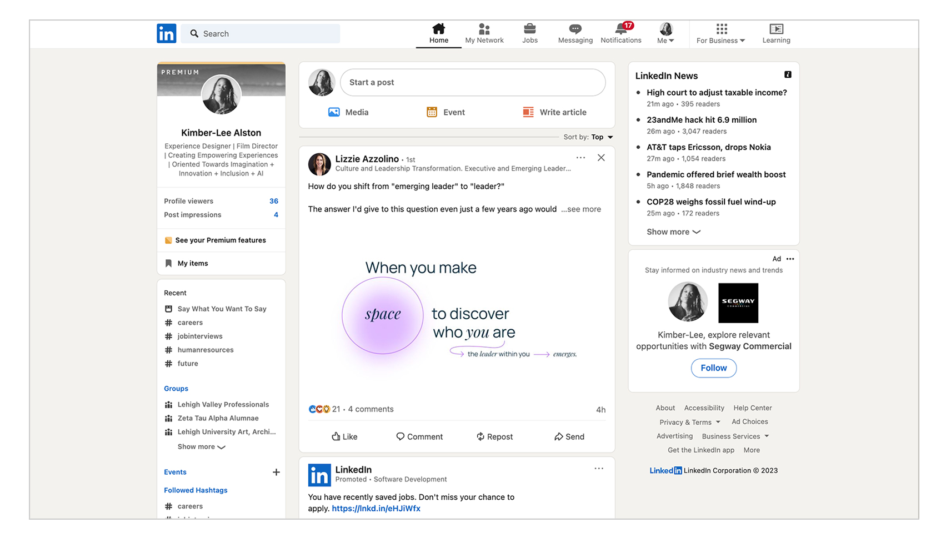Image resolution: width=951 pixels, height=543 pixels.
Task: Comment on Lizzie Azzolino's post
Action: click(419, 437)
